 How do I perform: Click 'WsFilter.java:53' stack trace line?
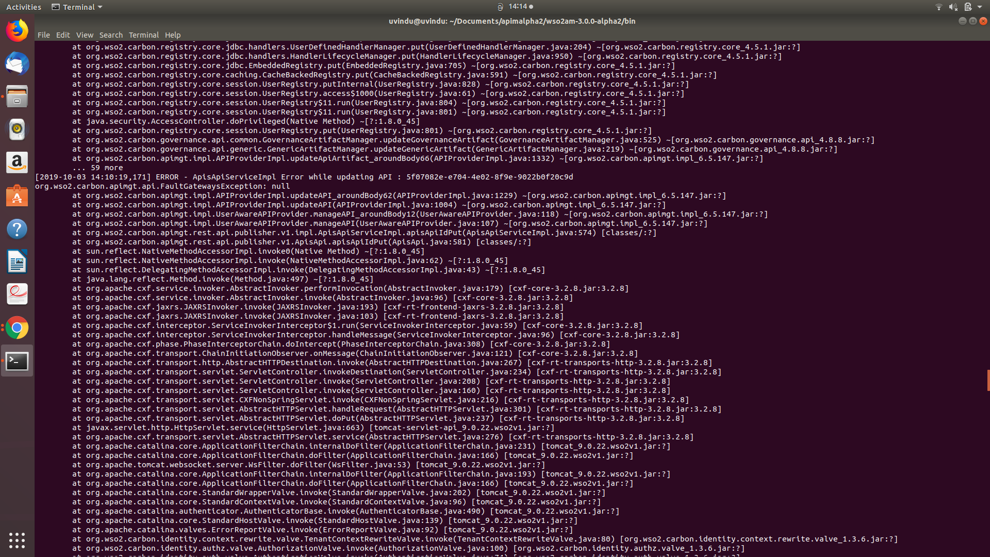click(309, 465)
